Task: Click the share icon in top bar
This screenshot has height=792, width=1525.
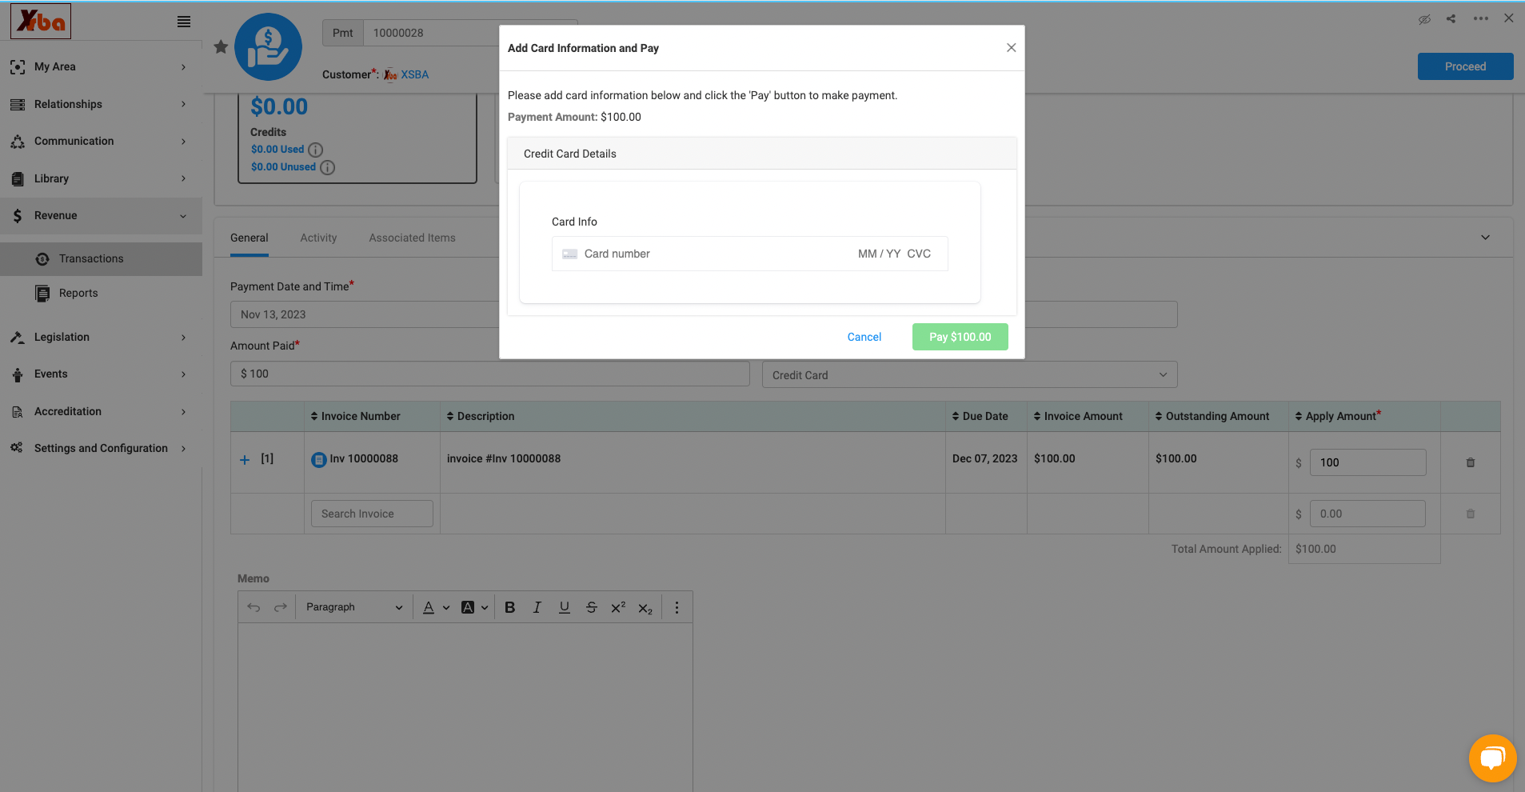Action: (1451, 18)
